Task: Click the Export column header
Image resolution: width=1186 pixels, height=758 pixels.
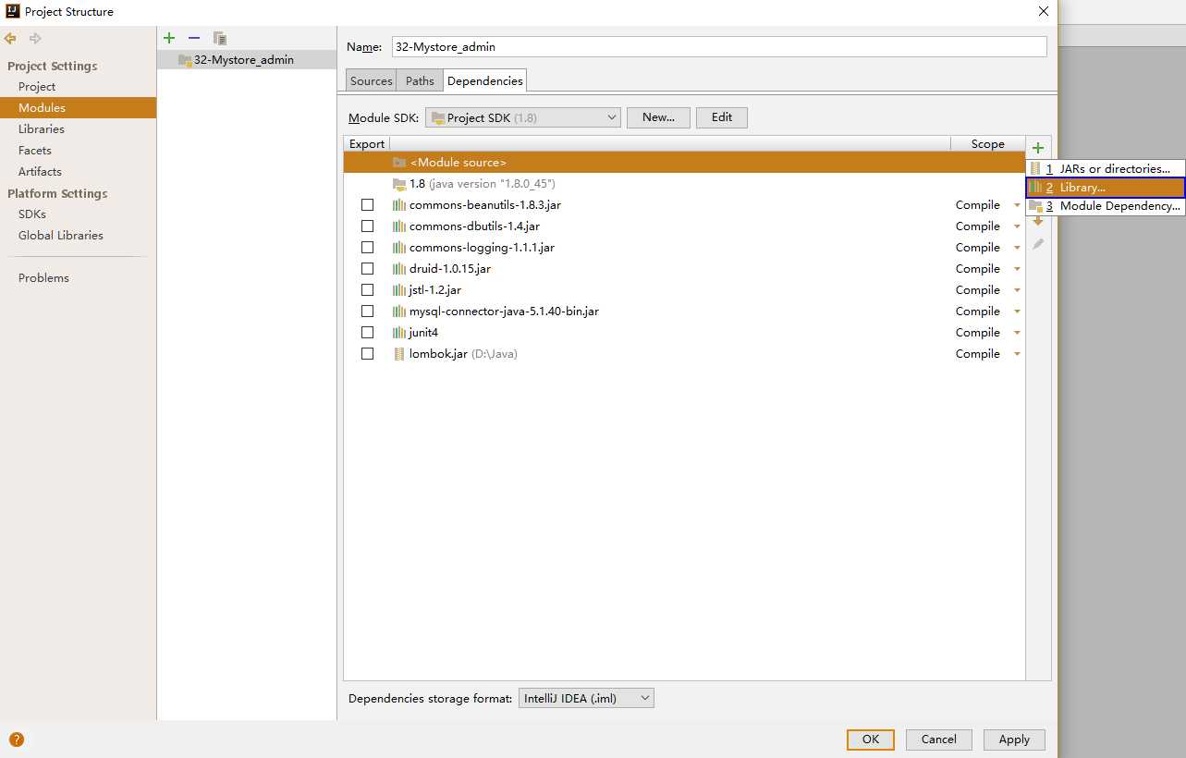Action: [367, 144]
